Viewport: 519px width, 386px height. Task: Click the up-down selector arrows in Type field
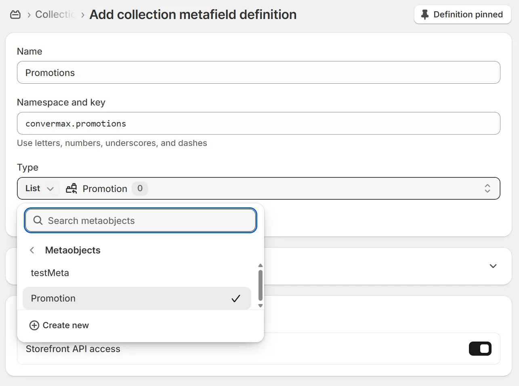487,188
